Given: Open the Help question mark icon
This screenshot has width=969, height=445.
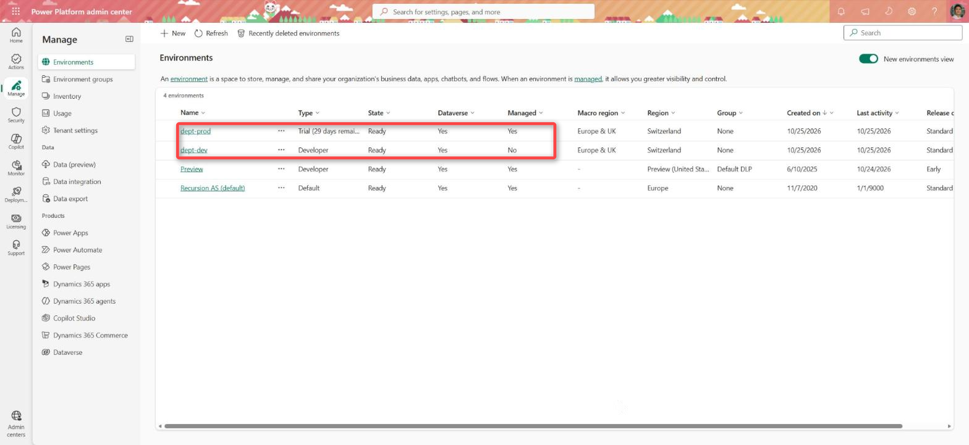Looking at the screenshot, I should (935, 11).
